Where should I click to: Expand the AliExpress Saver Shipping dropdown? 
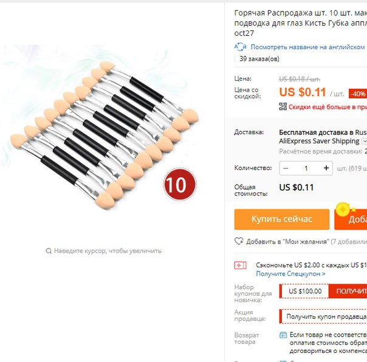tap(365, 141)
